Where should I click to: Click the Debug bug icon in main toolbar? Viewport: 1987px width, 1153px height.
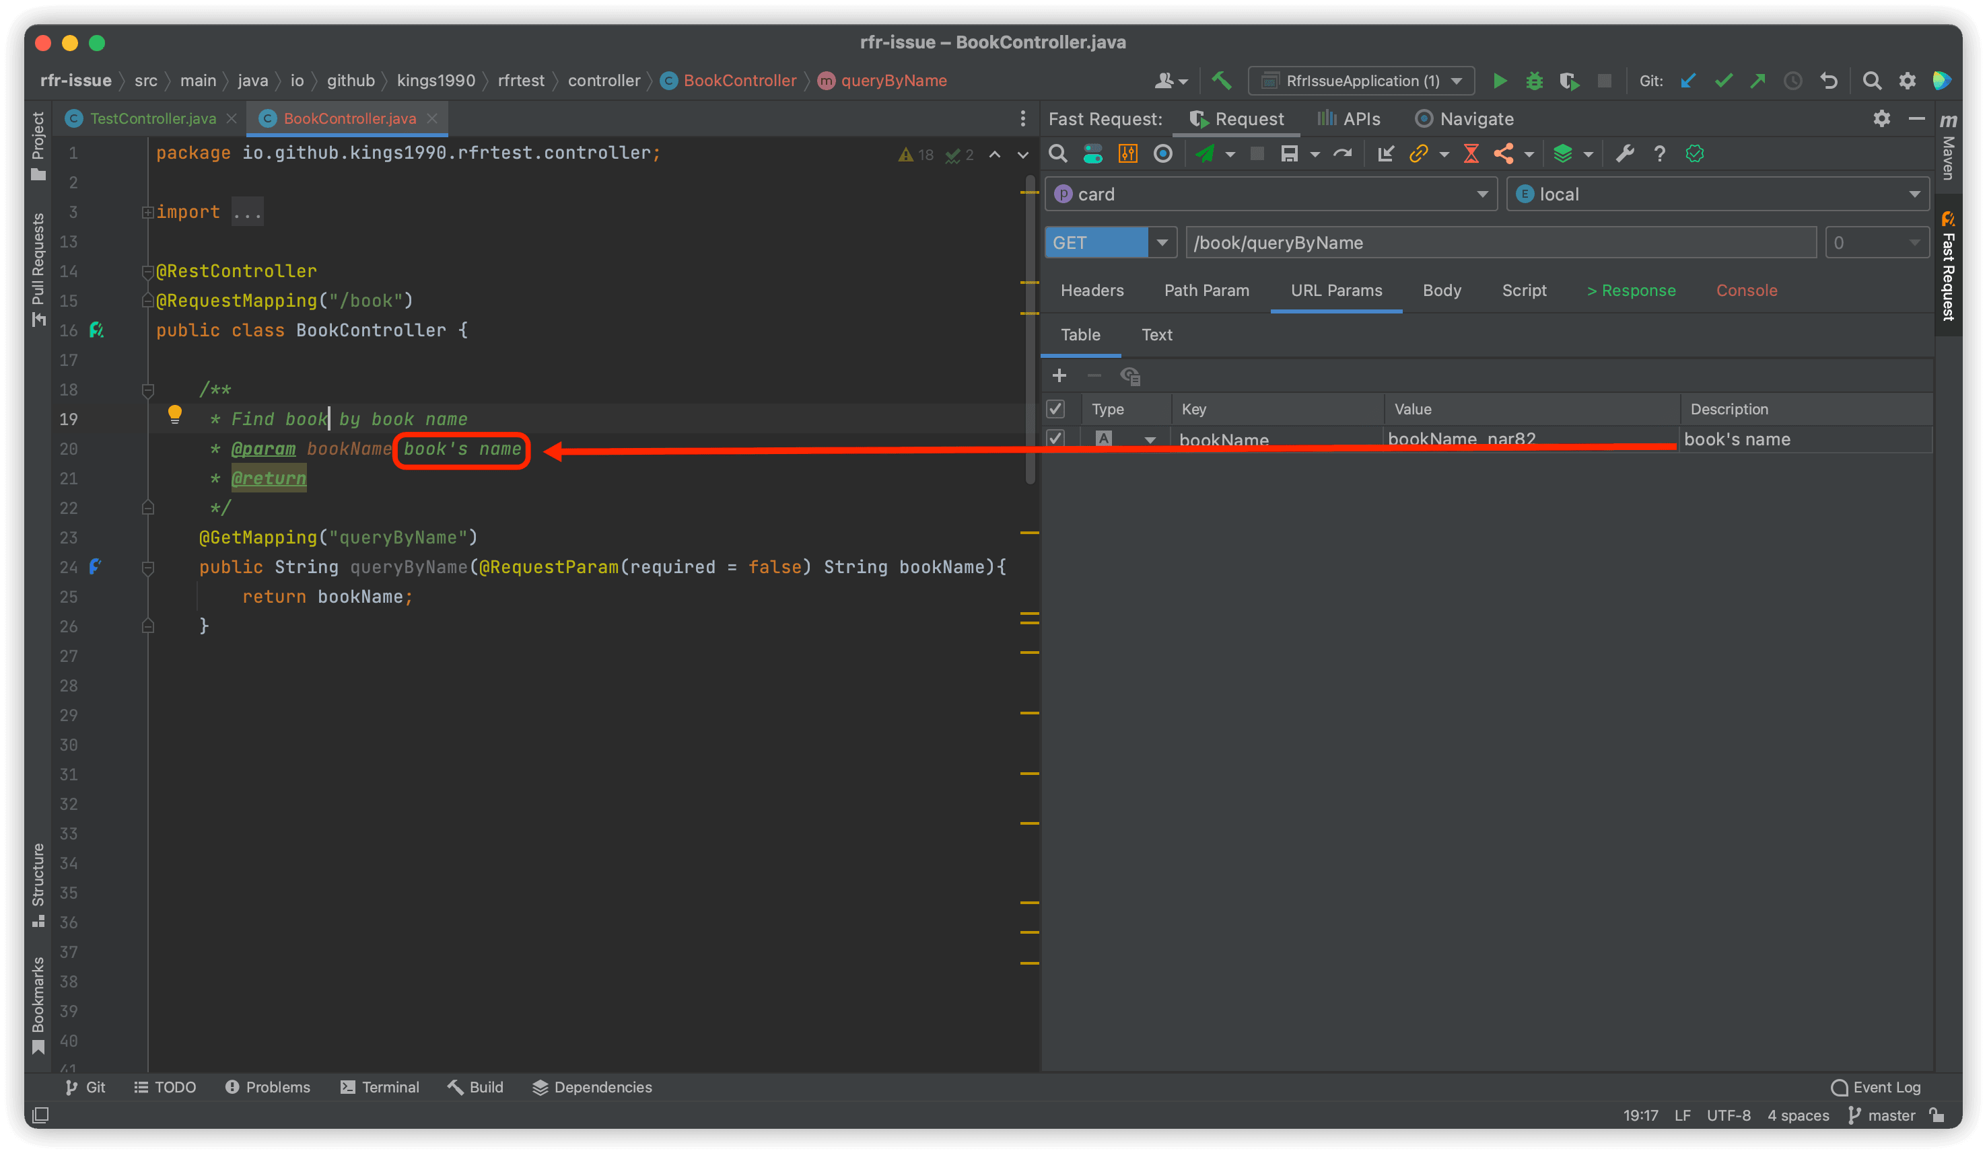tap(1535, 81)
